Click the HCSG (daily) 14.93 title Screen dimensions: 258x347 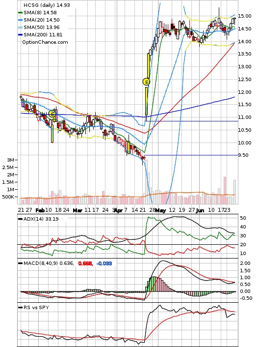point(47,5)
